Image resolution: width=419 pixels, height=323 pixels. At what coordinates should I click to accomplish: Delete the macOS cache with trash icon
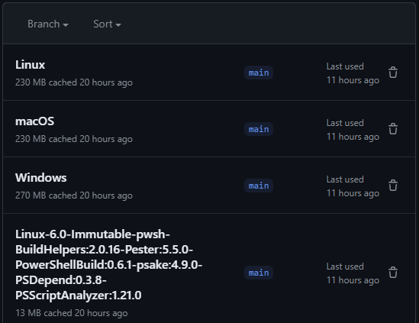click(x=393, y=129)
